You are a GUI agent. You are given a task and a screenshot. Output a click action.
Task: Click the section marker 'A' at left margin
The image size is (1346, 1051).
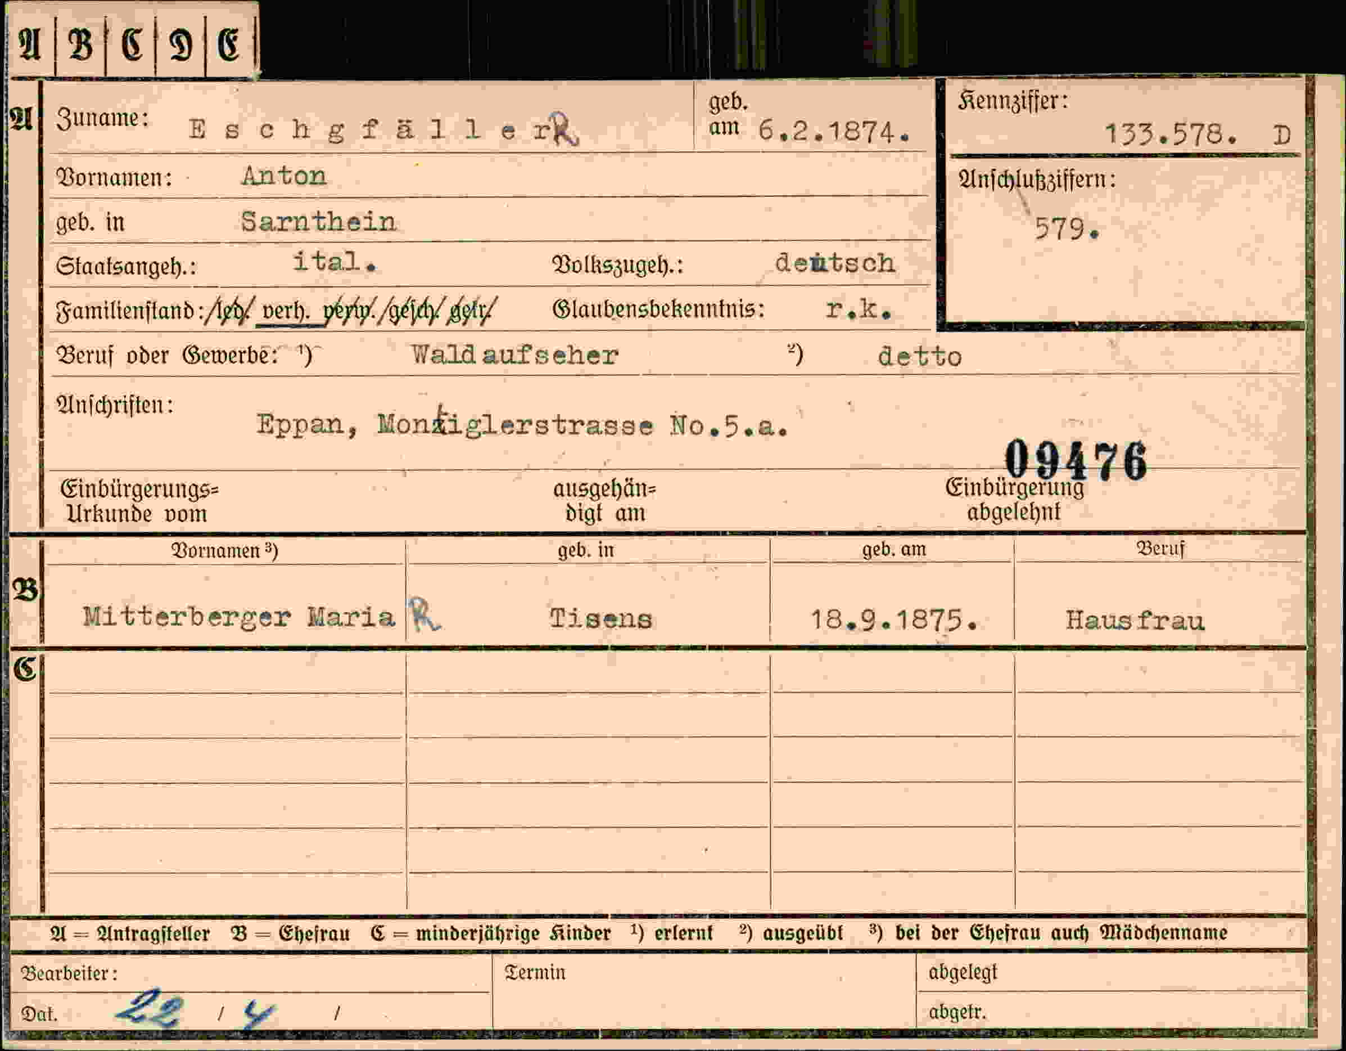(x=21, y=118)
